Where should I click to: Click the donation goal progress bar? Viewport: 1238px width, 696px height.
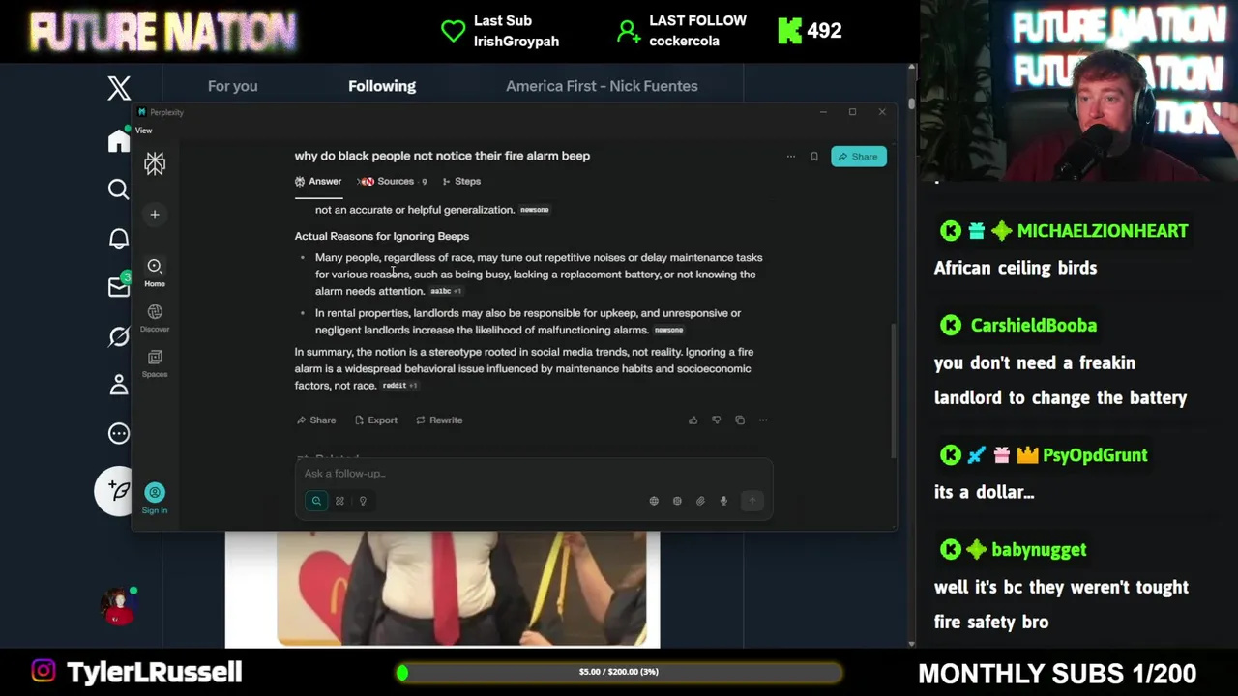(619, 672)
